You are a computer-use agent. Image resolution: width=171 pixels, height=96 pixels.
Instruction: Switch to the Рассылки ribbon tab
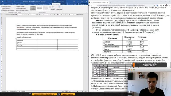click(x=35, y=4)
